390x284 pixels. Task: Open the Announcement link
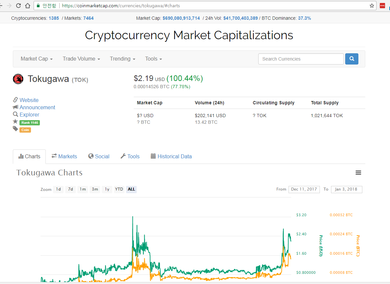click(37, 107)
